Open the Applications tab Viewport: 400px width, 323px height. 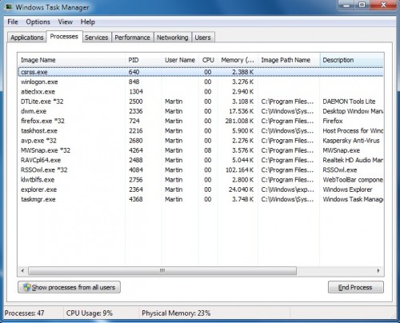click(27, 38)
